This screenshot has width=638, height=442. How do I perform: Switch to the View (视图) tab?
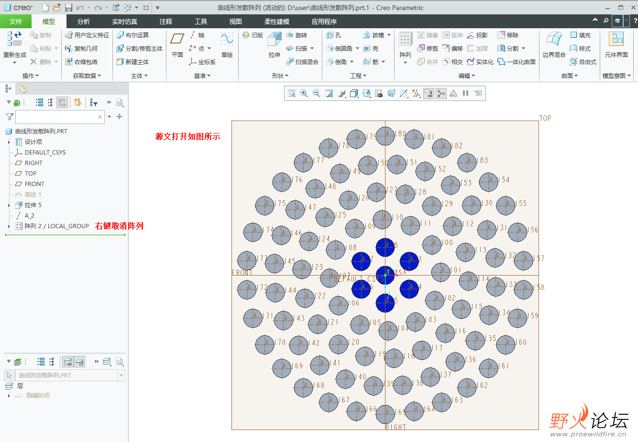click(x=235, y=22)
